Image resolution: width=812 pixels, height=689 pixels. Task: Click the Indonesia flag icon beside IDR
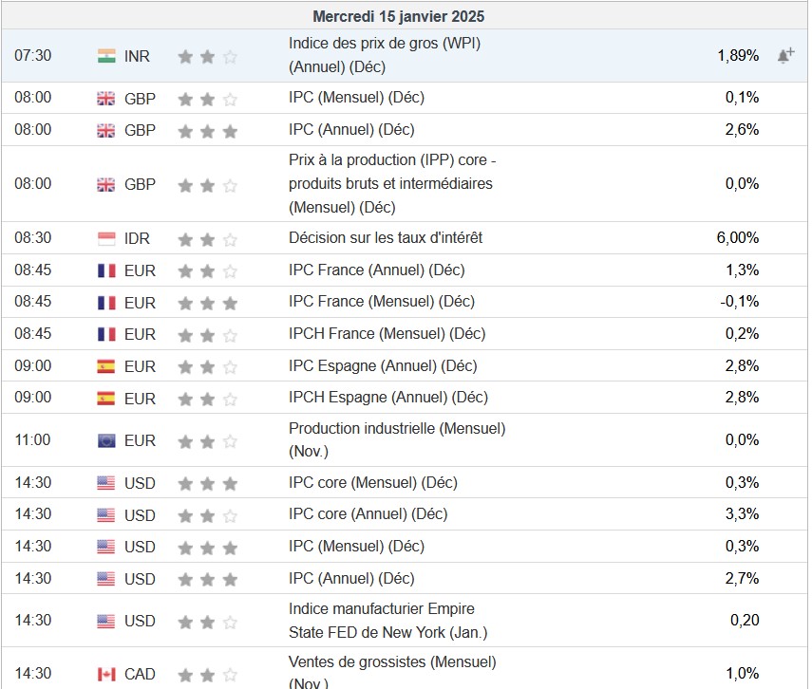point(106,238)
